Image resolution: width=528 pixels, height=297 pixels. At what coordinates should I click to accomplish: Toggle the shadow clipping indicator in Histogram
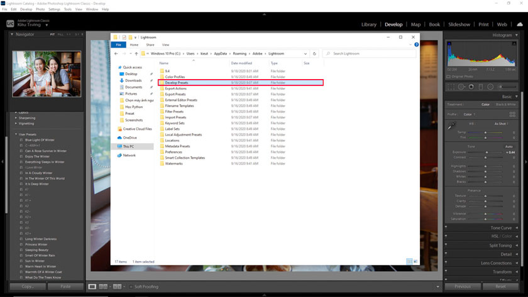click(x=449, y=44)
